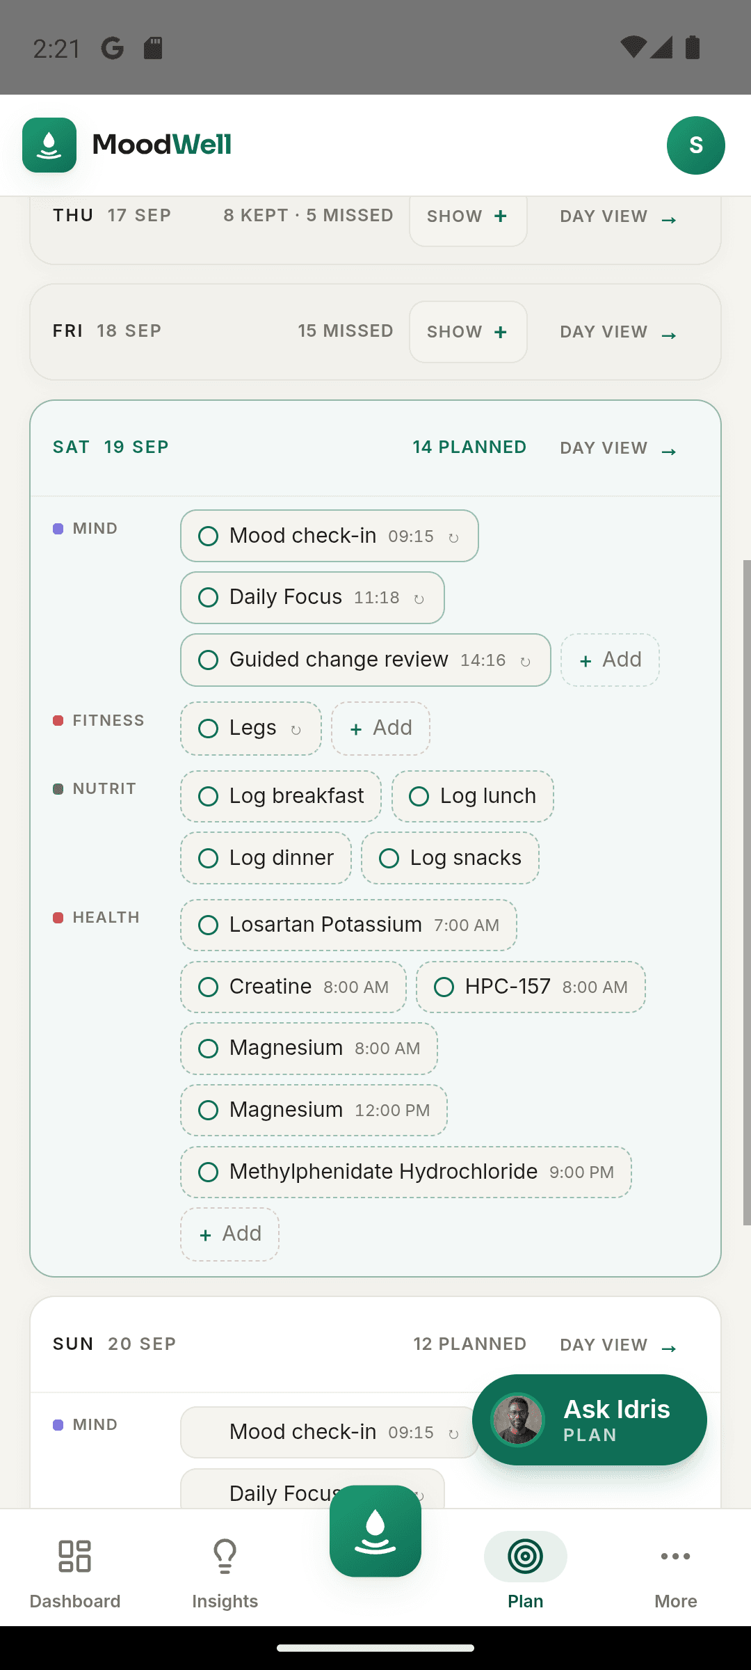Tap the Ask Idris Plan button
The width and height of the screenshot is (751, 1670).
pyautogui.click(x=590, y=1419)
